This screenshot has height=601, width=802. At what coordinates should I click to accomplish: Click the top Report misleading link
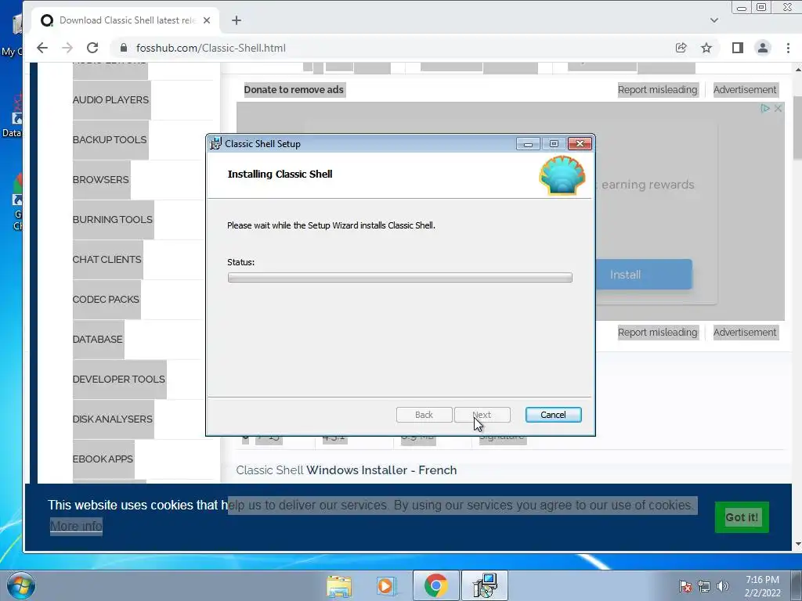pos(657,89)
